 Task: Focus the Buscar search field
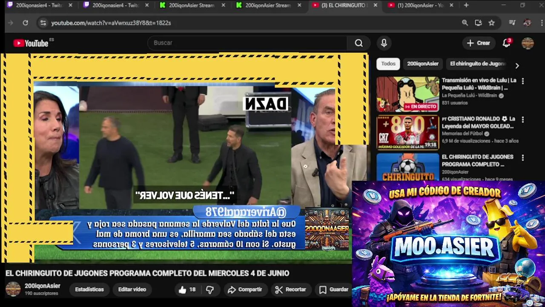248,43
